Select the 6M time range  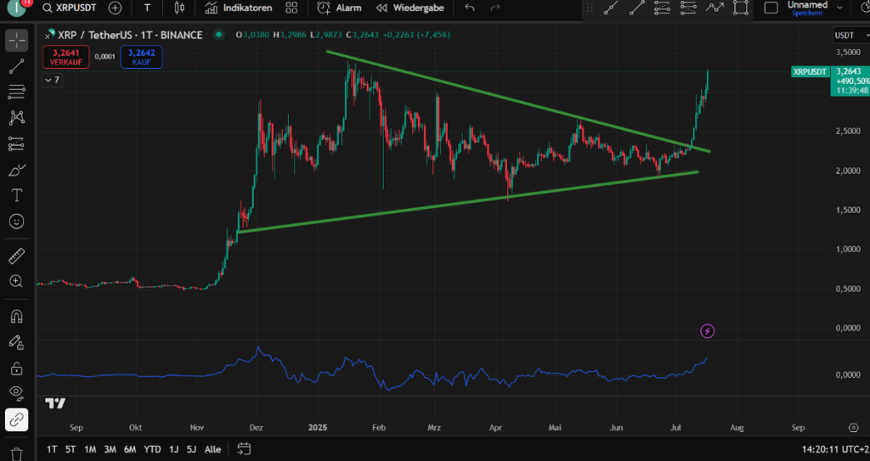point(130,449)
